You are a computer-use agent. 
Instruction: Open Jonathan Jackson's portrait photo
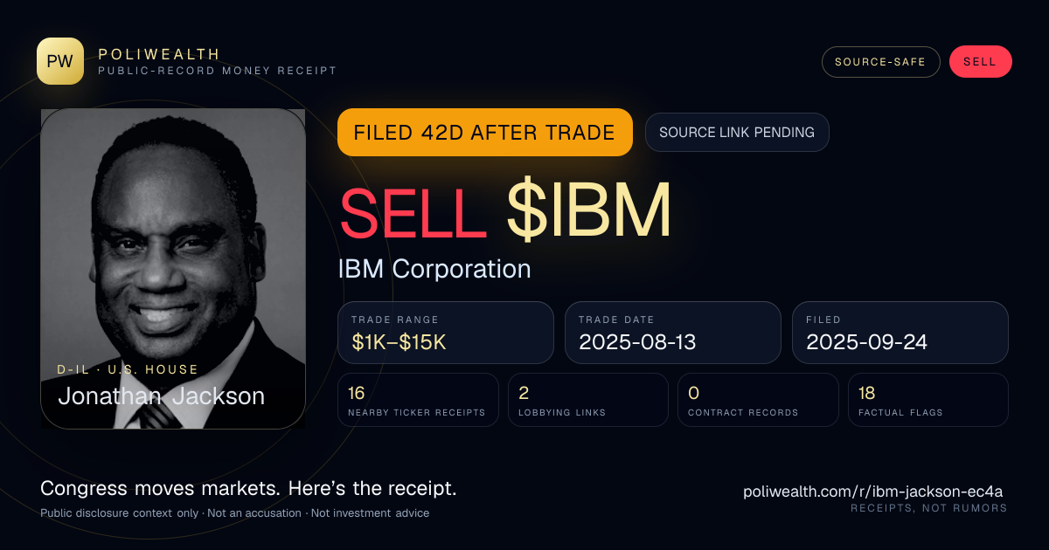[x=173, y=268]
